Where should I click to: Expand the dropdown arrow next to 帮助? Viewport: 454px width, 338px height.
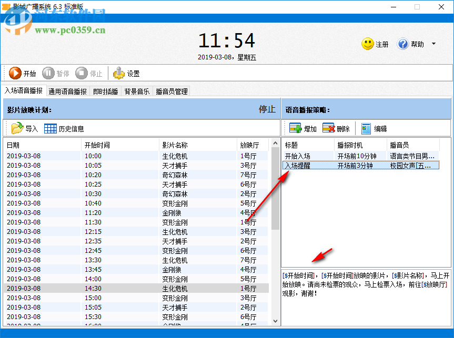click(x=432, y=44)
